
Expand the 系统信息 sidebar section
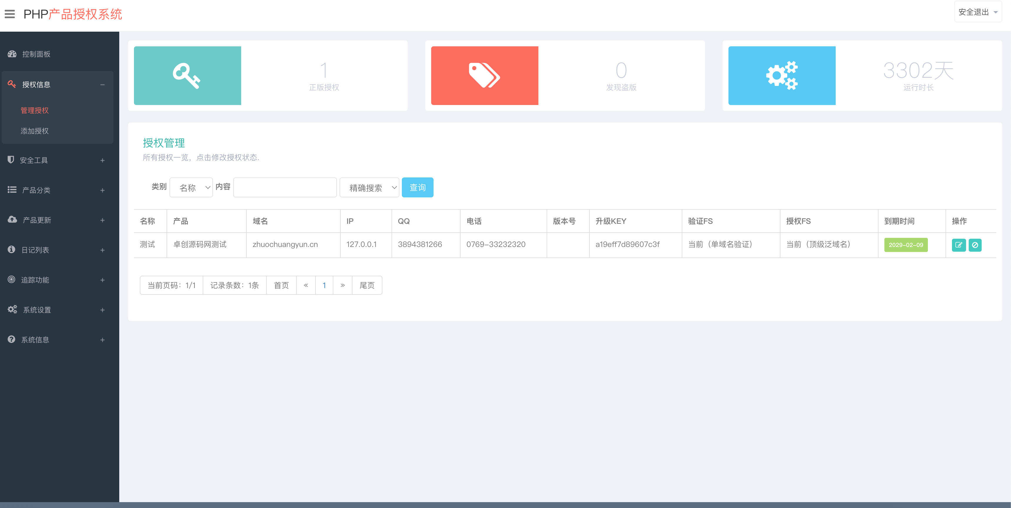(x=103, y=339)
